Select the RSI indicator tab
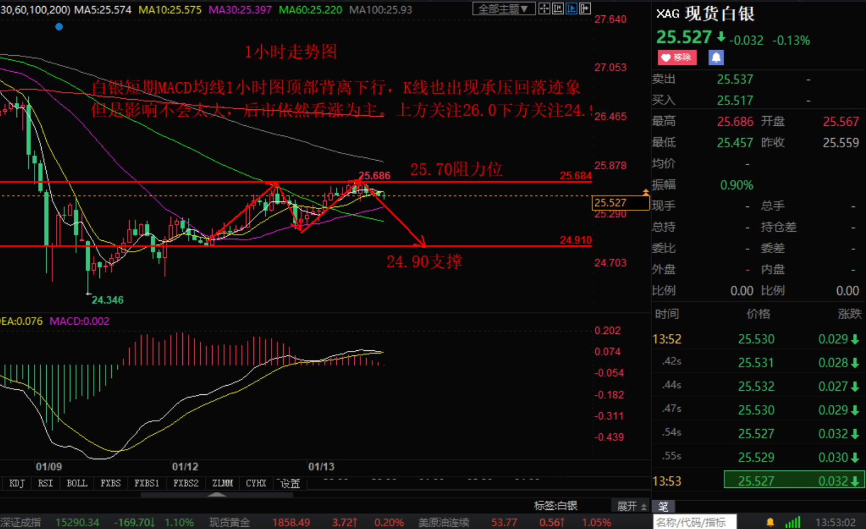This screenshot has height=529, width=866. point(45,483)
